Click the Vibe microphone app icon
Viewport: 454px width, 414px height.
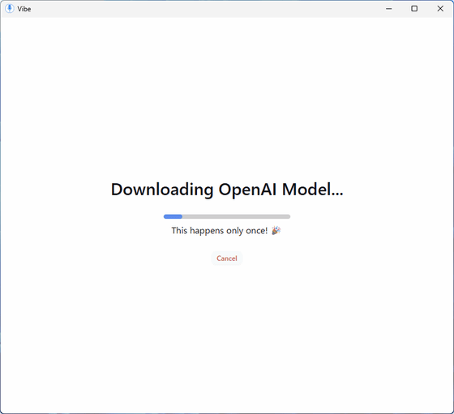tap(9, 8)
